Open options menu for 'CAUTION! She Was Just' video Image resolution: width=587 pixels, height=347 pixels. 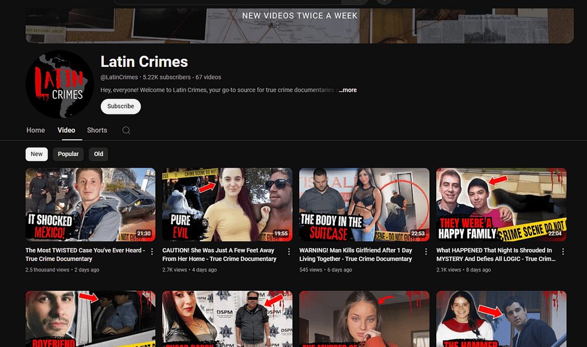(x=289, y=251)
